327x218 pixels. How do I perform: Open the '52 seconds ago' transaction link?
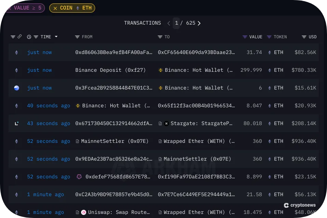coord(48,141)
